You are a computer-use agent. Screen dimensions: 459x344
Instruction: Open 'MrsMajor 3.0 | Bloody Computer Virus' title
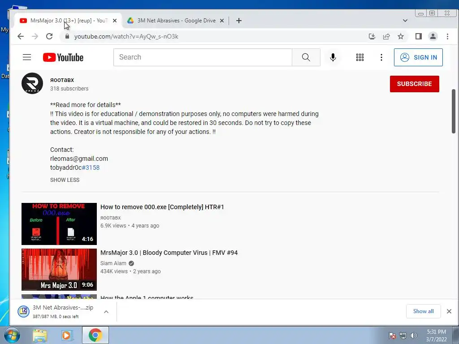tap(169, 253)
